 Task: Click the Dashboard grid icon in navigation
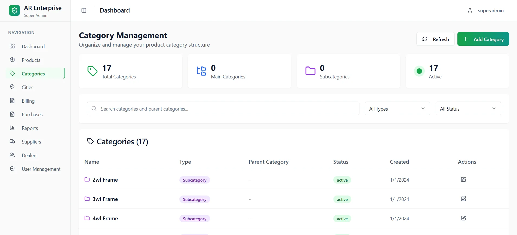click(x=12, y=46)
